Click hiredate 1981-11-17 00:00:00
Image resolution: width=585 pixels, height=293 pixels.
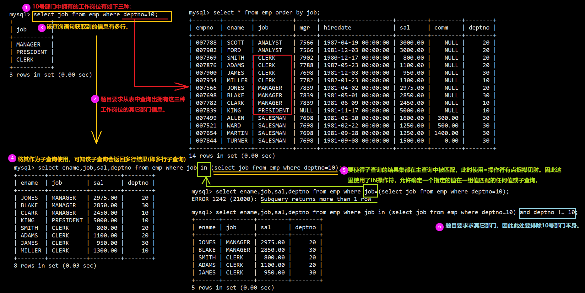coord(356,111)
